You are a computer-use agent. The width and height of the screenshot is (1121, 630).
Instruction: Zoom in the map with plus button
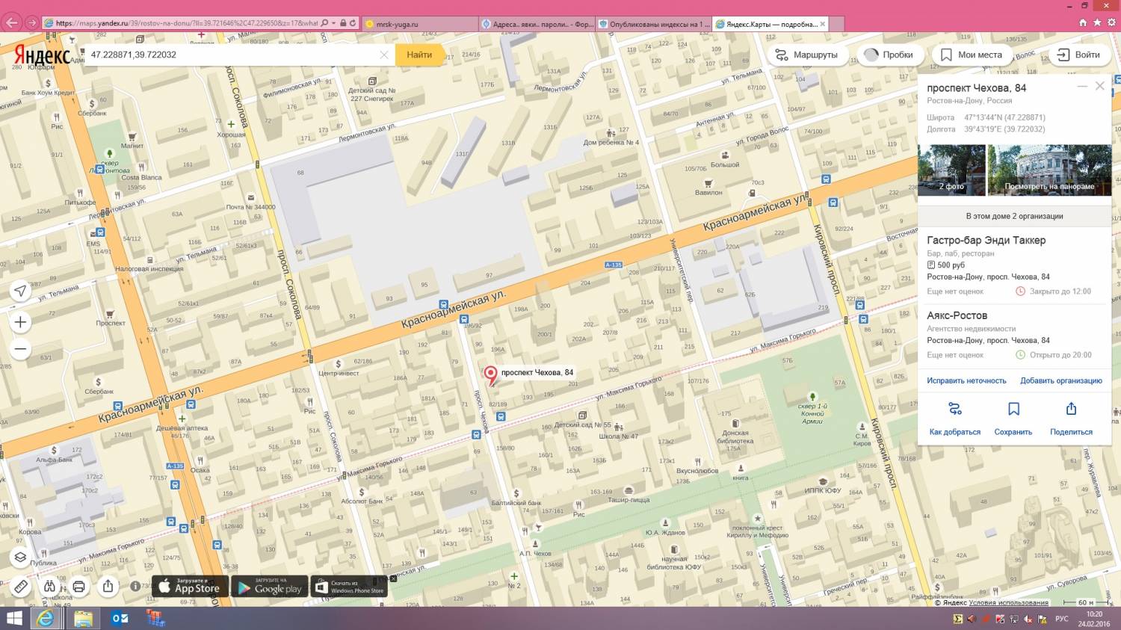[x=20, y=322]
